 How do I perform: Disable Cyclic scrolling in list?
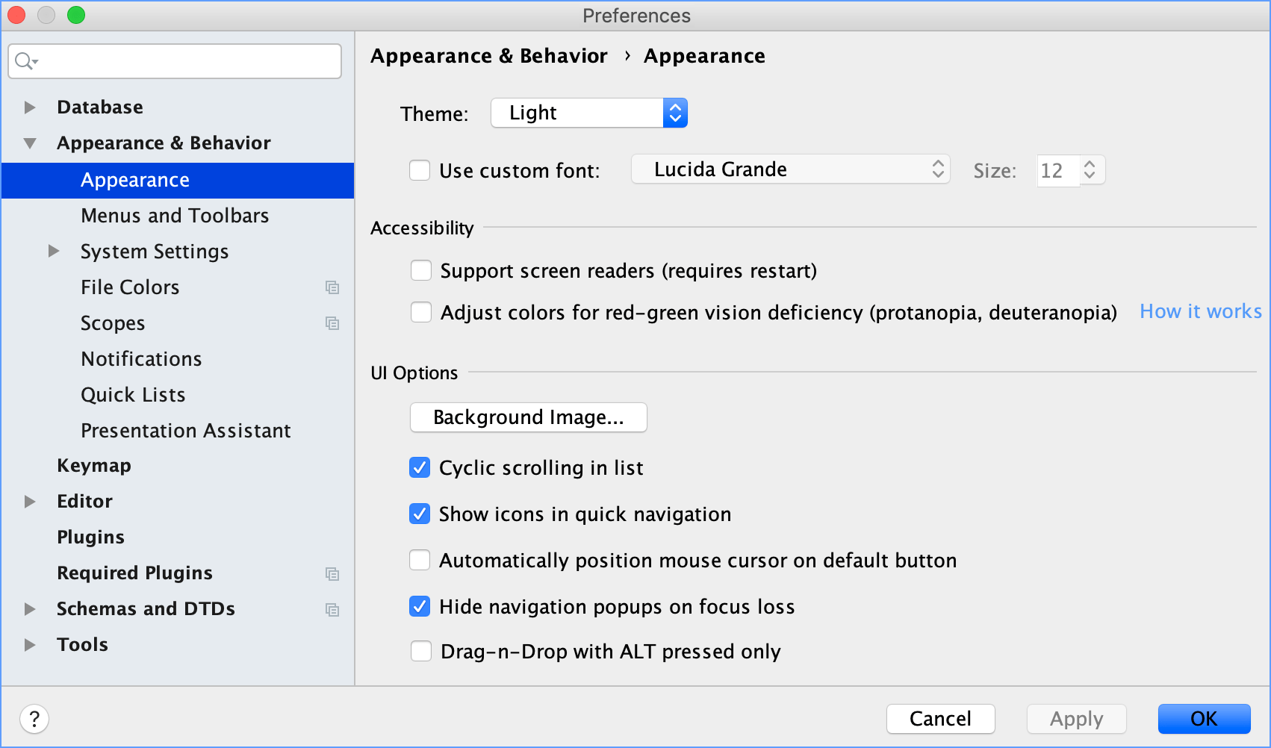[420, 467]
